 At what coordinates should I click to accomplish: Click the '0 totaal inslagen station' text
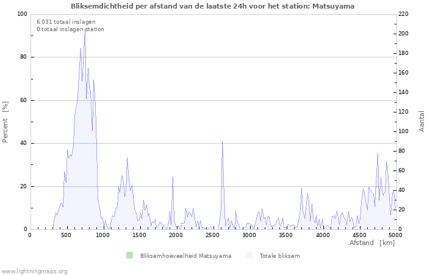click(70, 29)
